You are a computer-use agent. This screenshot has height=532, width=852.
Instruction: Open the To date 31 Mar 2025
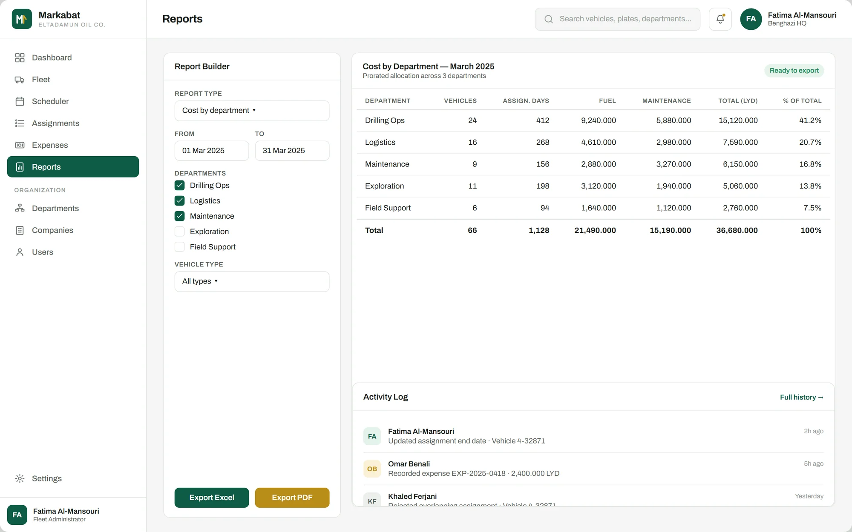click(x=292, y=151)
